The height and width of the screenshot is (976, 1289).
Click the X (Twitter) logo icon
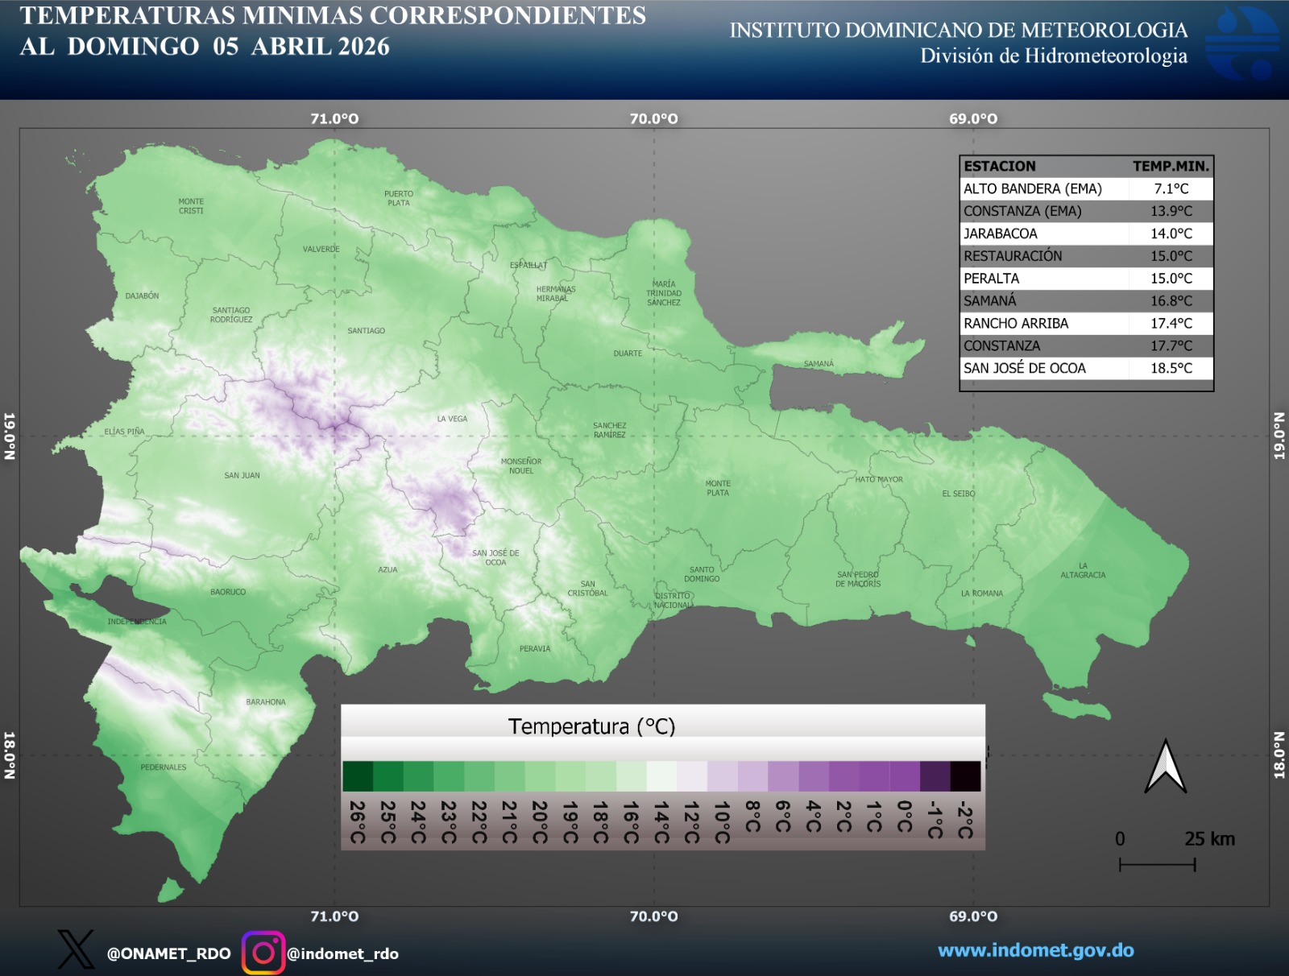pos(76,950)
